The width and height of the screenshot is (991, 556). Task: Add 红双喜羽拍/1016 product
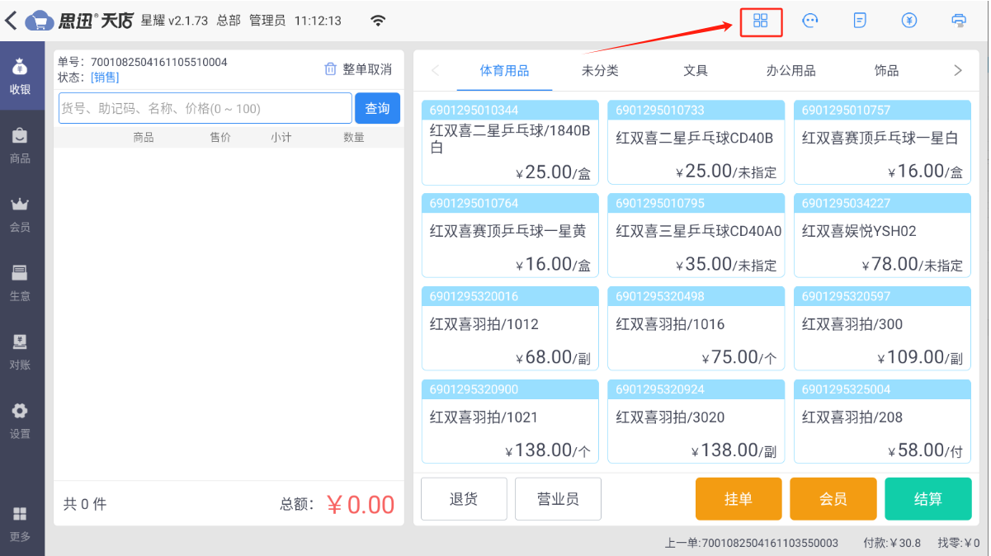(696, 328)
